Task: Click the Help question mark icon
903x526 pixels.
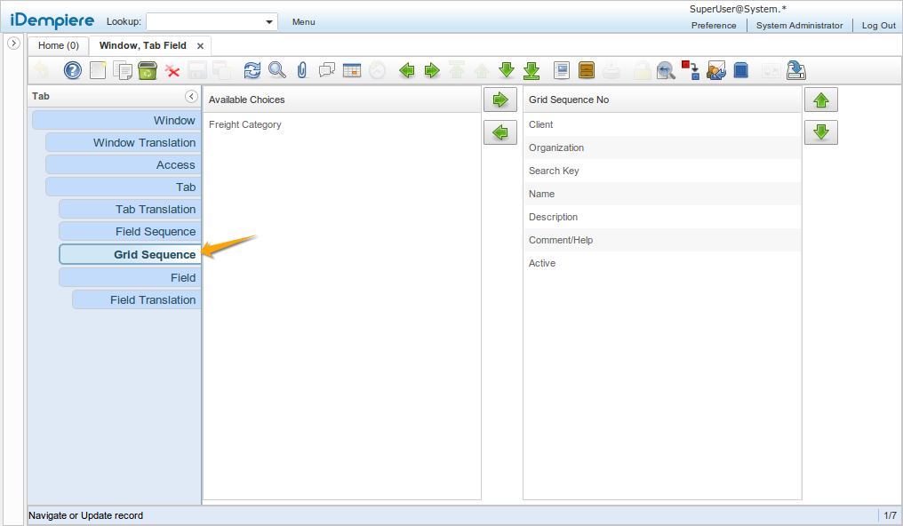Action: 73,70
